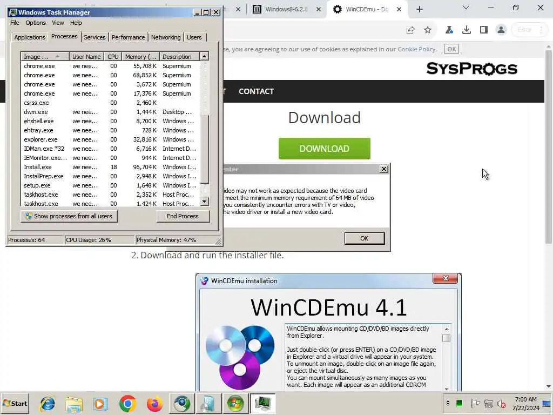The width and height of the screenshot is (553, 415).
Task: Click the Task Manager taskbar icon
Action: pos(262,403)
